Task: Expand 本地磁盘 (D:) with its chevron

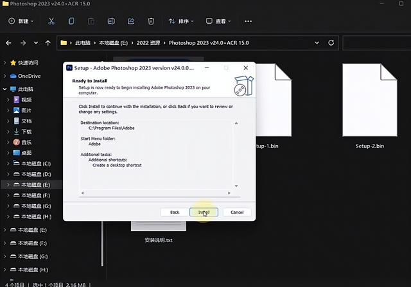Action: click(8, 174)
